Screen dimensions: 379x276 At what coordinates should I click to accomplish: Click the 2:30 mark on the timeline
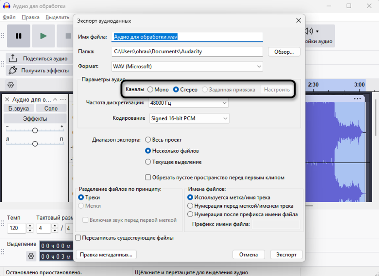click(x=313, y=85)
